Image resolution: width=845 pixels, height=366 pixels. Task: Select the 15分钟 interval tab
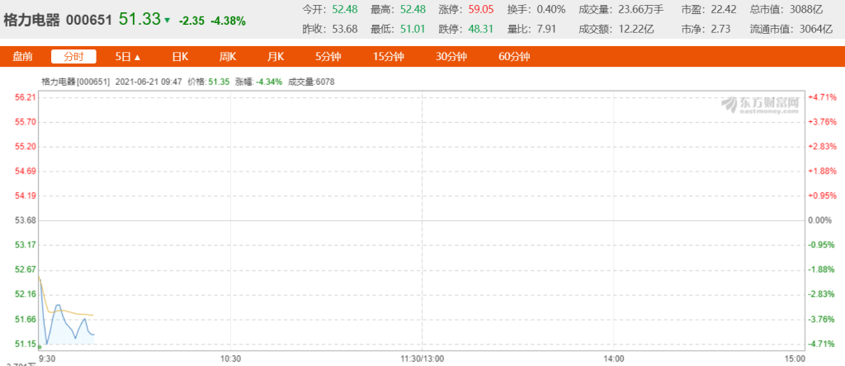point(389,57)
